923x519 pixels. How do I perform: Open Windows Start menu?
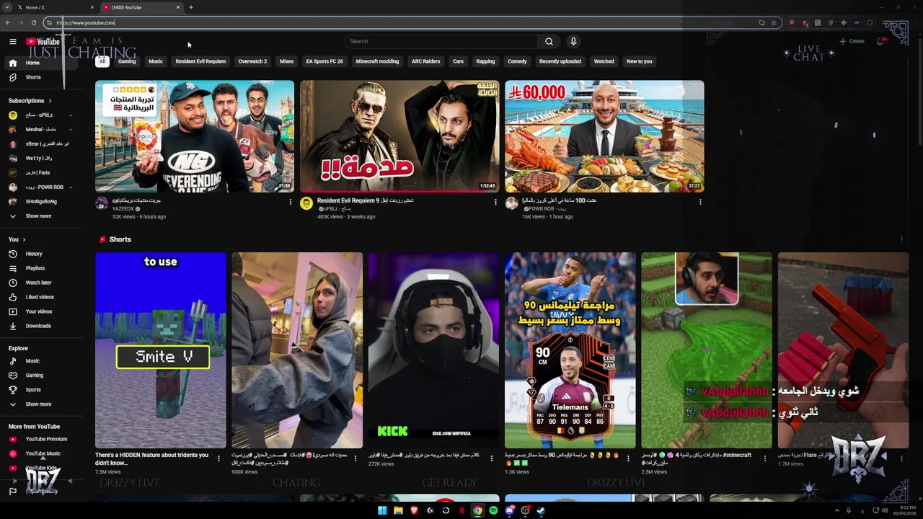(x=382, y=510)
